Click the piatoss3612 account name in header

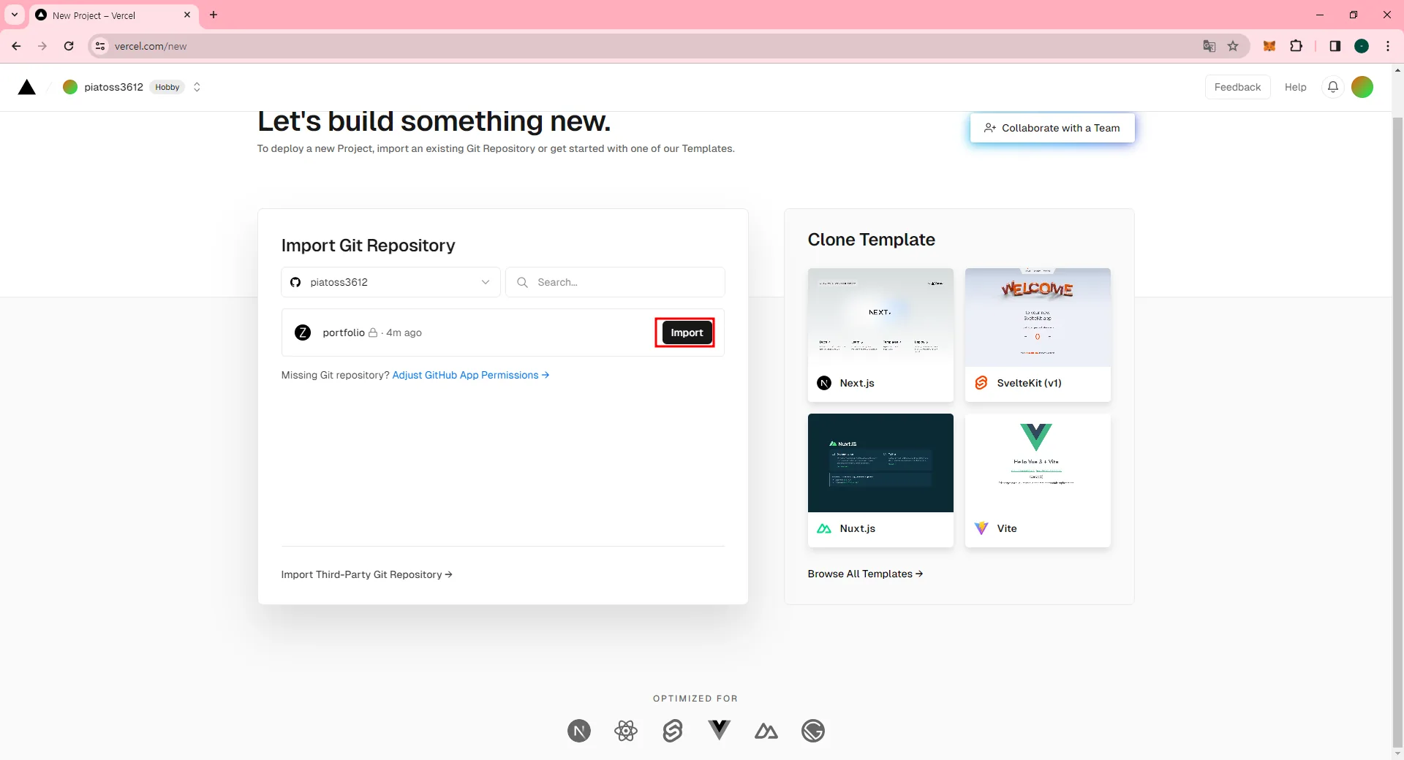tap(113, 87)
